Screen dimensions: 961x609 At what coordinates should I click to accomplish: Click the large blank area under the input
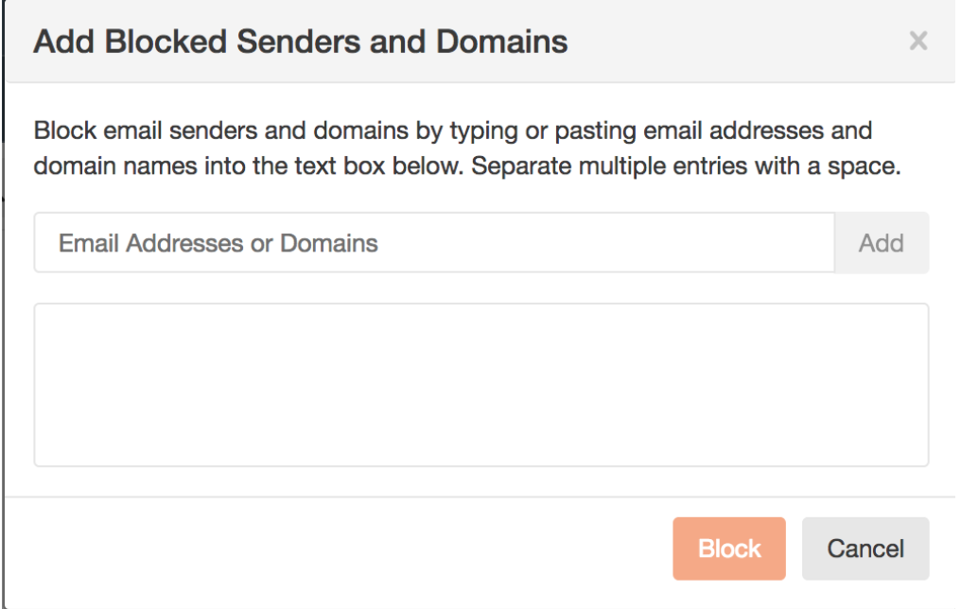(480, 384)
